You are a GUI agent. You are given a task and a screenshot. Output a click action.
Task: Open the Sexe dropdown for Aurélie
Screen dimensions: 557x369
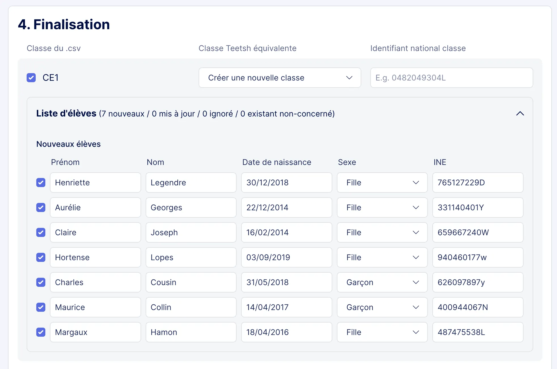382,207
